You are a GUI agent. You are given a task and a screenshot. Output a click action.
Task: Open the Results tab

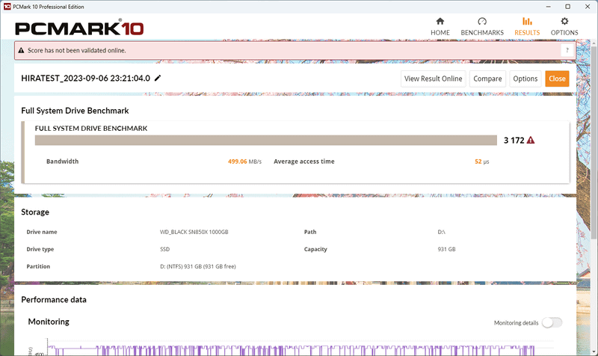[527, 27]
